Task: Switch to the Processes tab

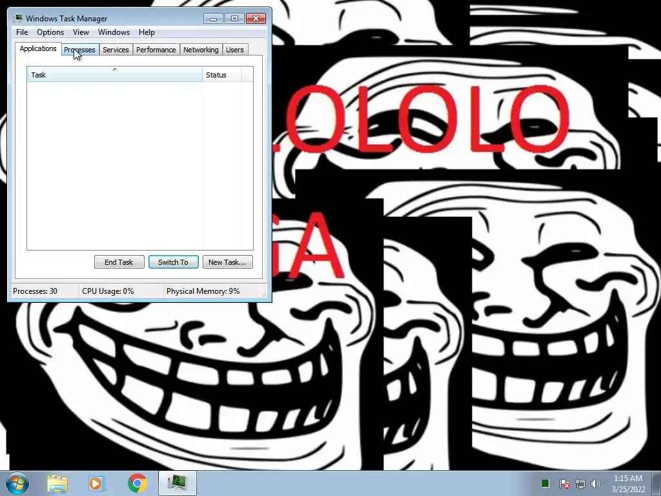Action: coord(79,50)
